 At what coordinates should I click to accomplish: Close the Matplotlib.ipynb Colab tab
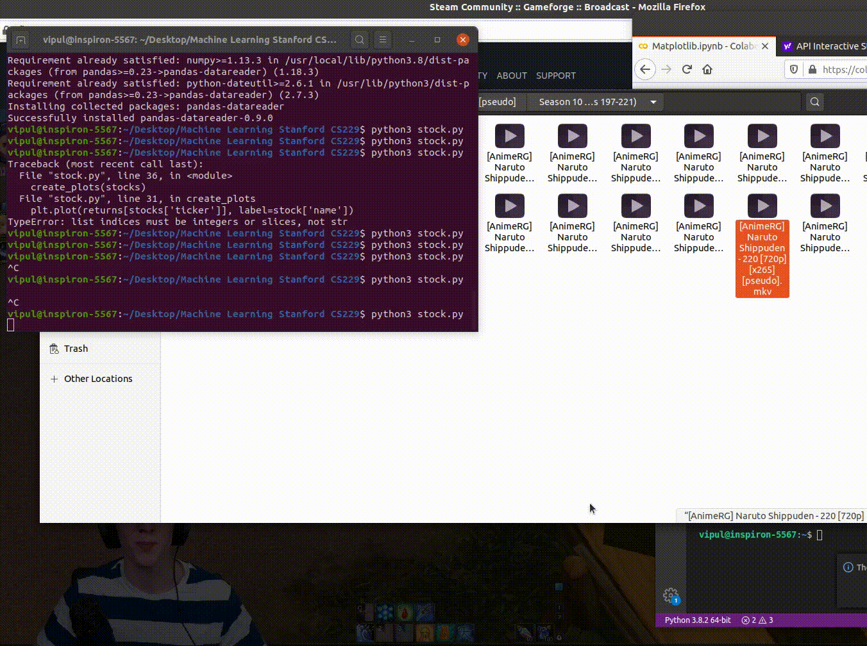tap(765, 46)
